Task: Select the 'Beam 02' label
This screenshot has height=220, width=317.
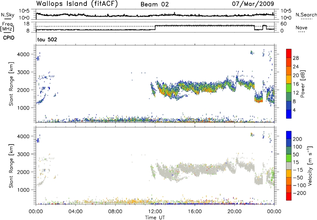Action: pyautogui.click(x=155, y=4)
